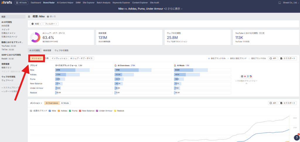The width and height of the screenshot is (300, 142).
Task: Open the help chat bubble icon
Action: pyautogui.click(x=296, y=138)
